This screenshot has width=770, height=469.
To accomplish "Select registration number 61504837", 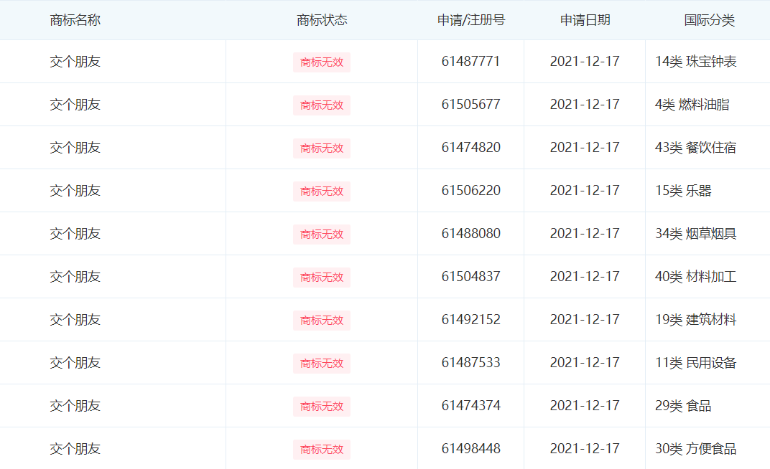I will 470,276.
